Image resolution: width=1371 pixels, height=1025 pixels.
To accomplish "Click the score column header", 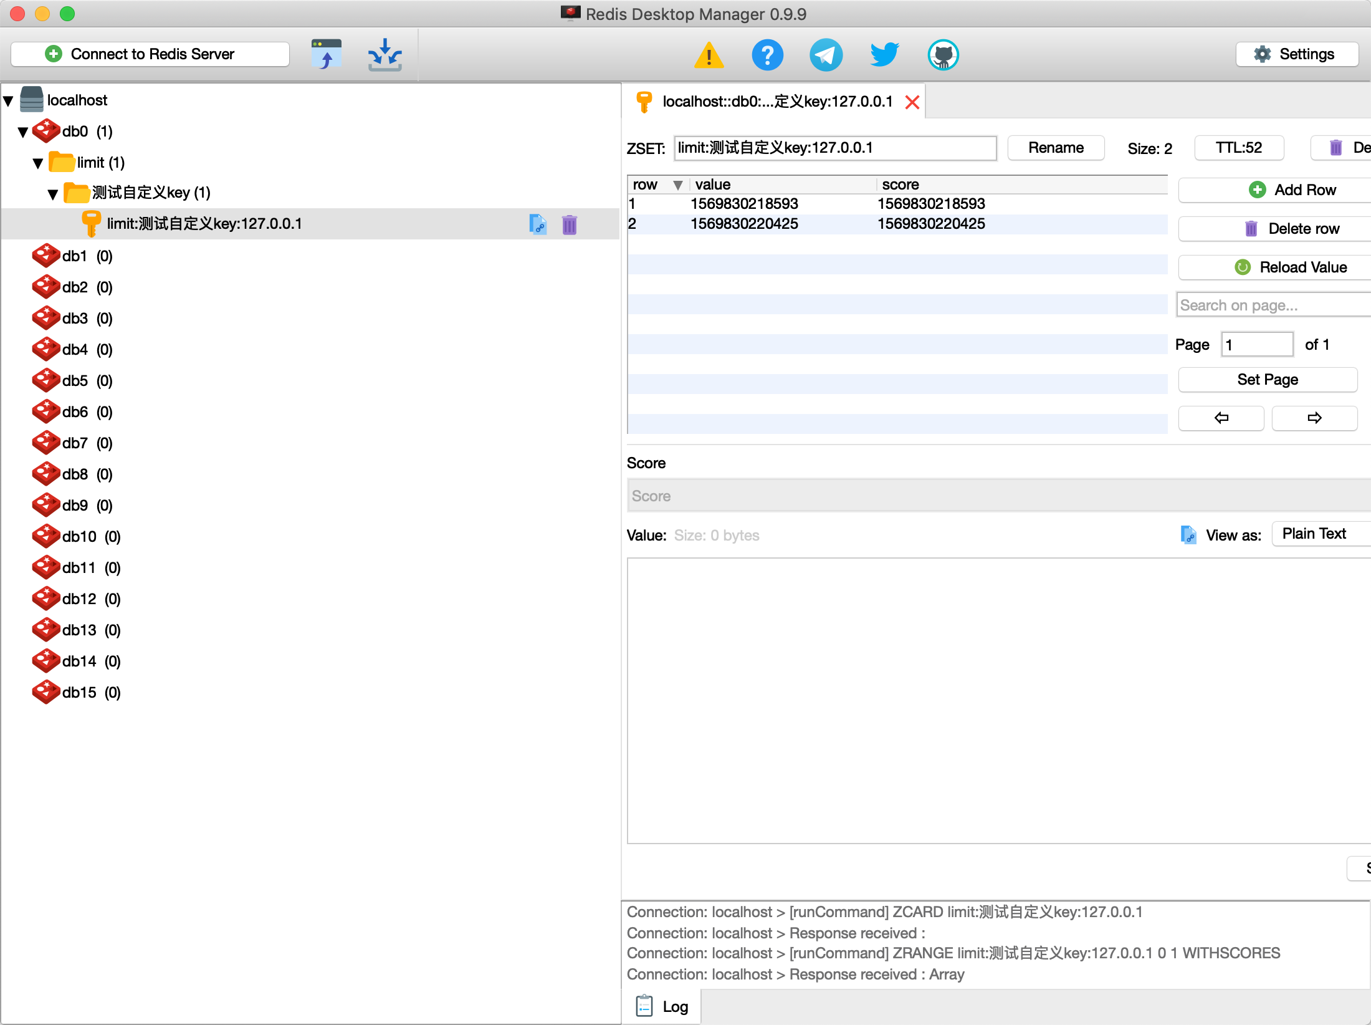I will 1022,185.
